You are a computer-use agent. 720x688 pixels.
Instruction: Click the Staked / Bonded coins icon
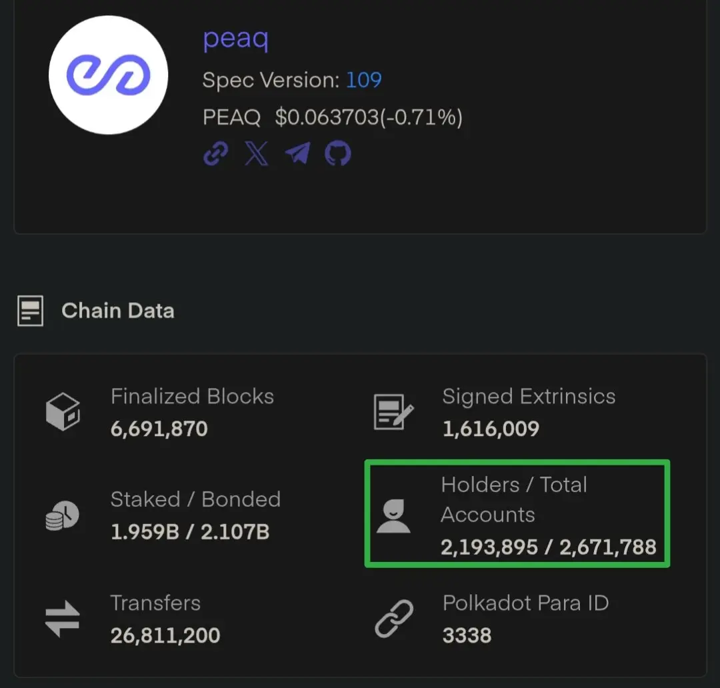pyautogui.click(x=63, y=516)
